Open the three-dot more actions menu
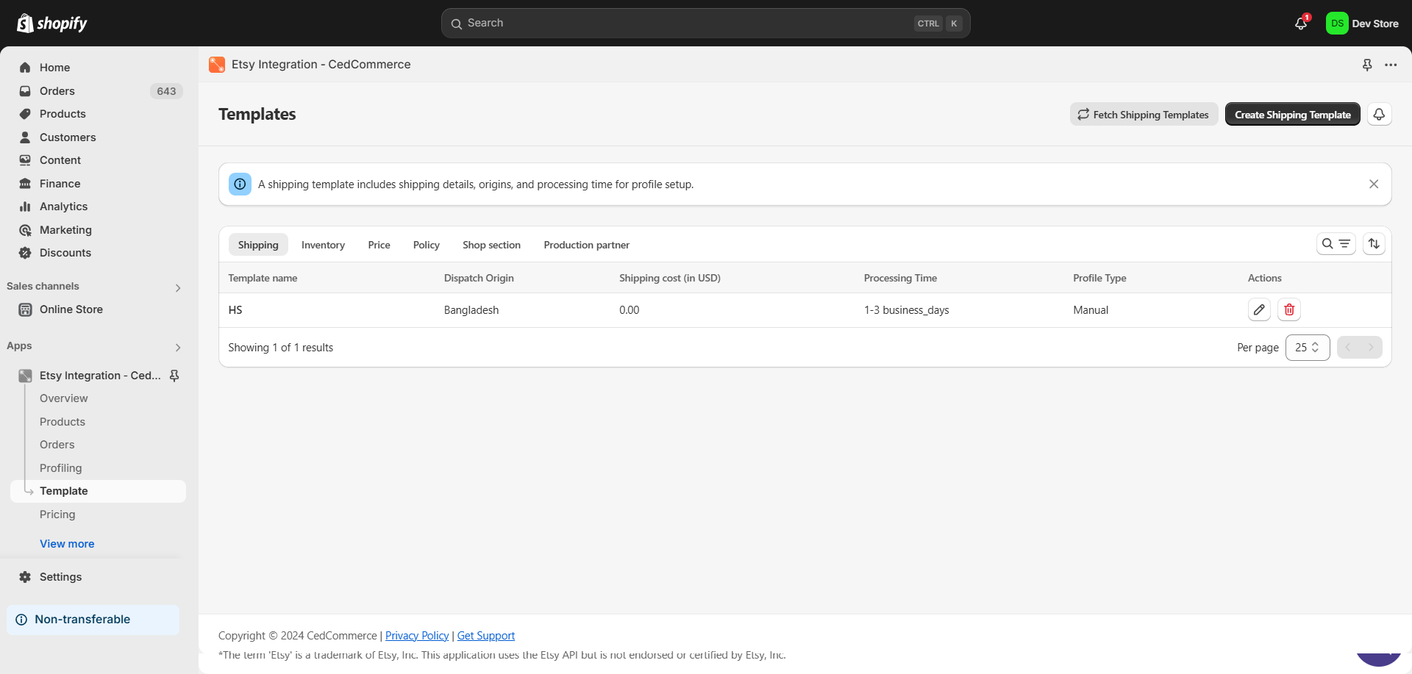1412x674 pixels. coord(1391,65)
